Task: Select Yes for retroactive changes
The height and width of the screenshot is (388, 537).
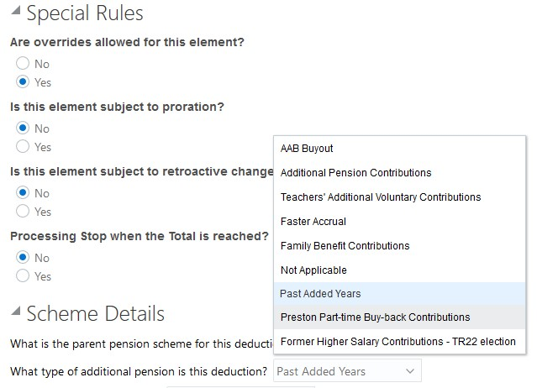Action: click(x=23, y=212)
